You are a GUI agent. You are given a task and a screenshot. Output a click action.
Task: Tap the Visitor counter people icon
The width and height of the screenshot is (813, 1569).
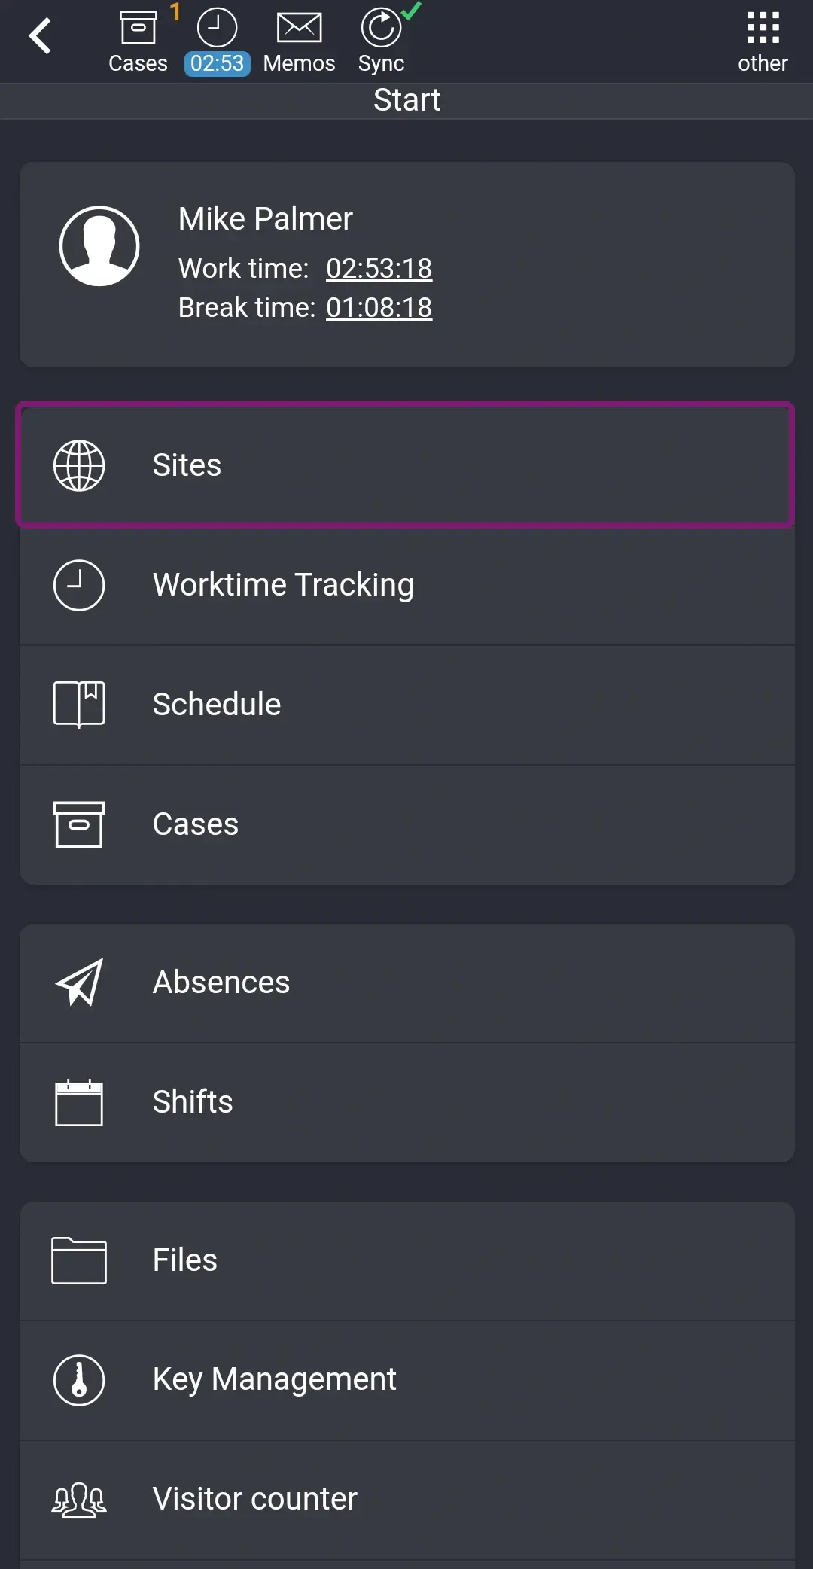[x=79, y=1500]
